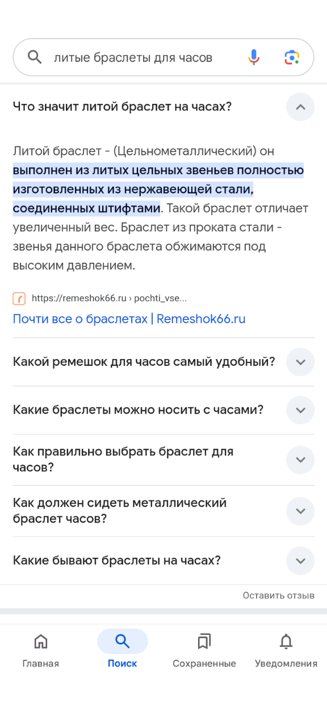Tap the Главная home icon
This screenshot has width=327, height=708.
click(x=41, y=642)
